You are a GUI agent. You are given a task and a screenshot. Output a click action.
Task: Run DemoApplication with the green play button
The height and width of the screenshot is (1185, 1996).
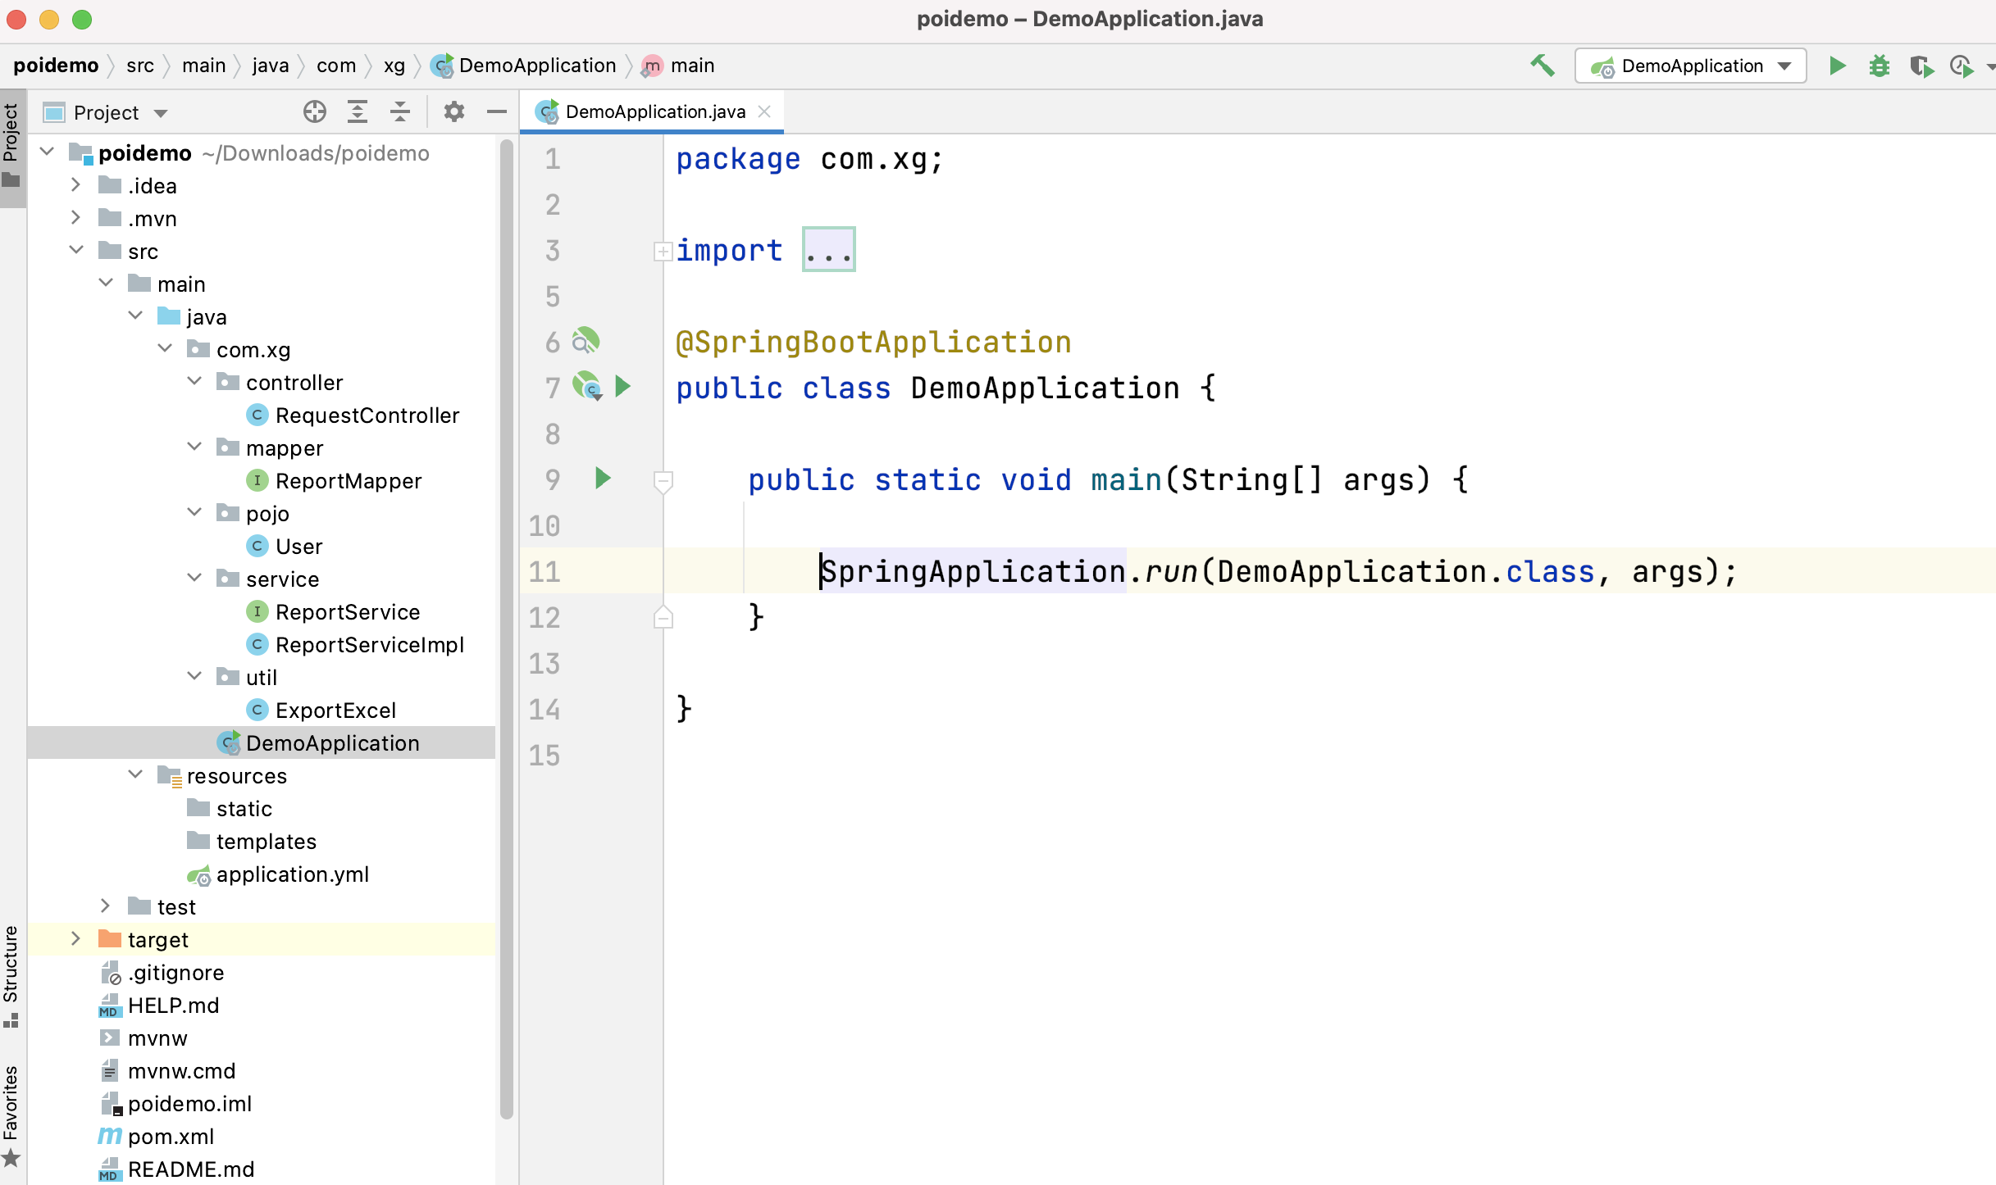click(x=1837, y=66)
